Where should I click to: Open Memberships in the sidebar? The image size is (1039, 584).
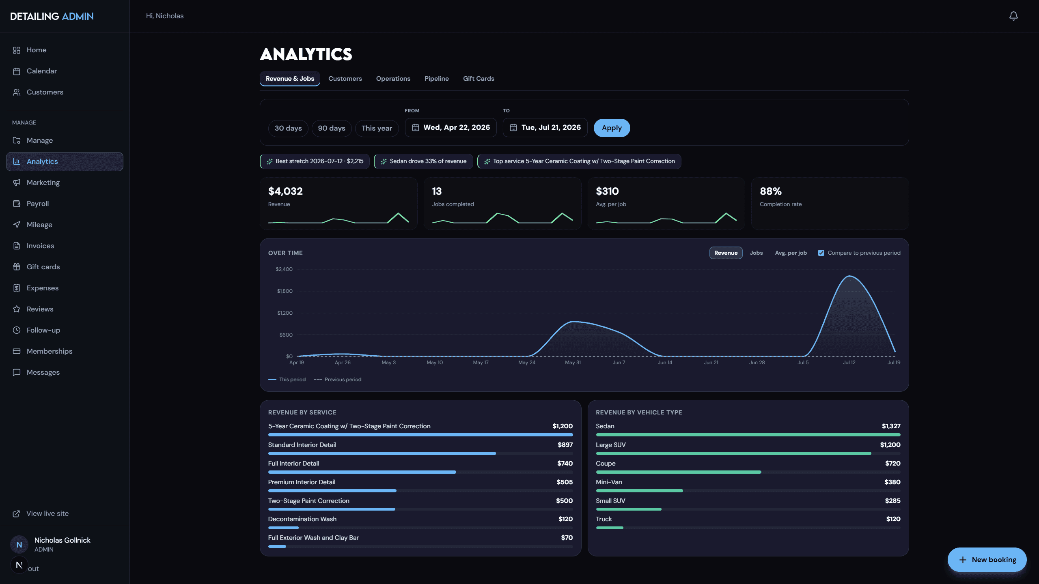[65, 351]
